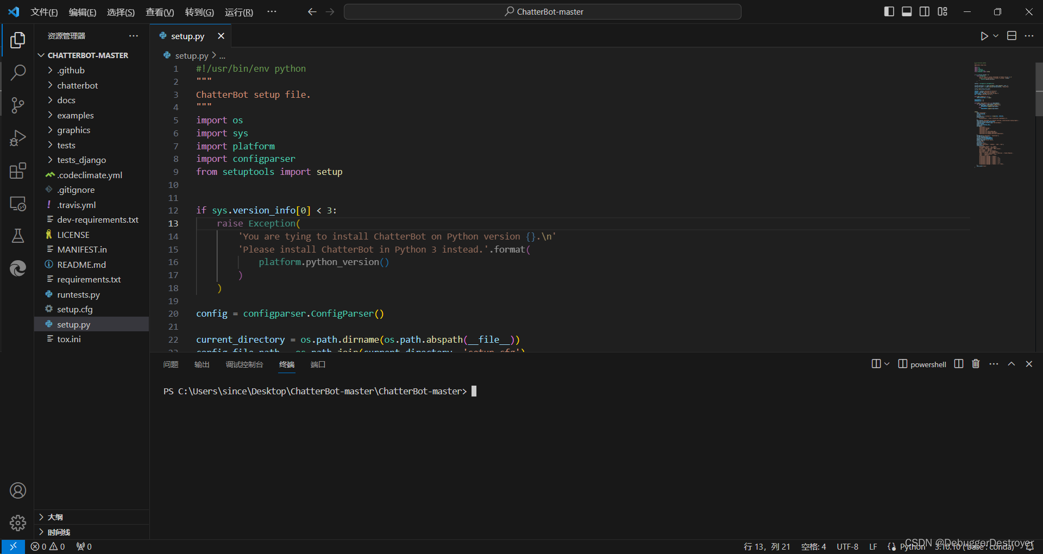Viewport: 1043px width, 554px height.
Task: Open the Remote Explorer view
Action: [17, 204]
